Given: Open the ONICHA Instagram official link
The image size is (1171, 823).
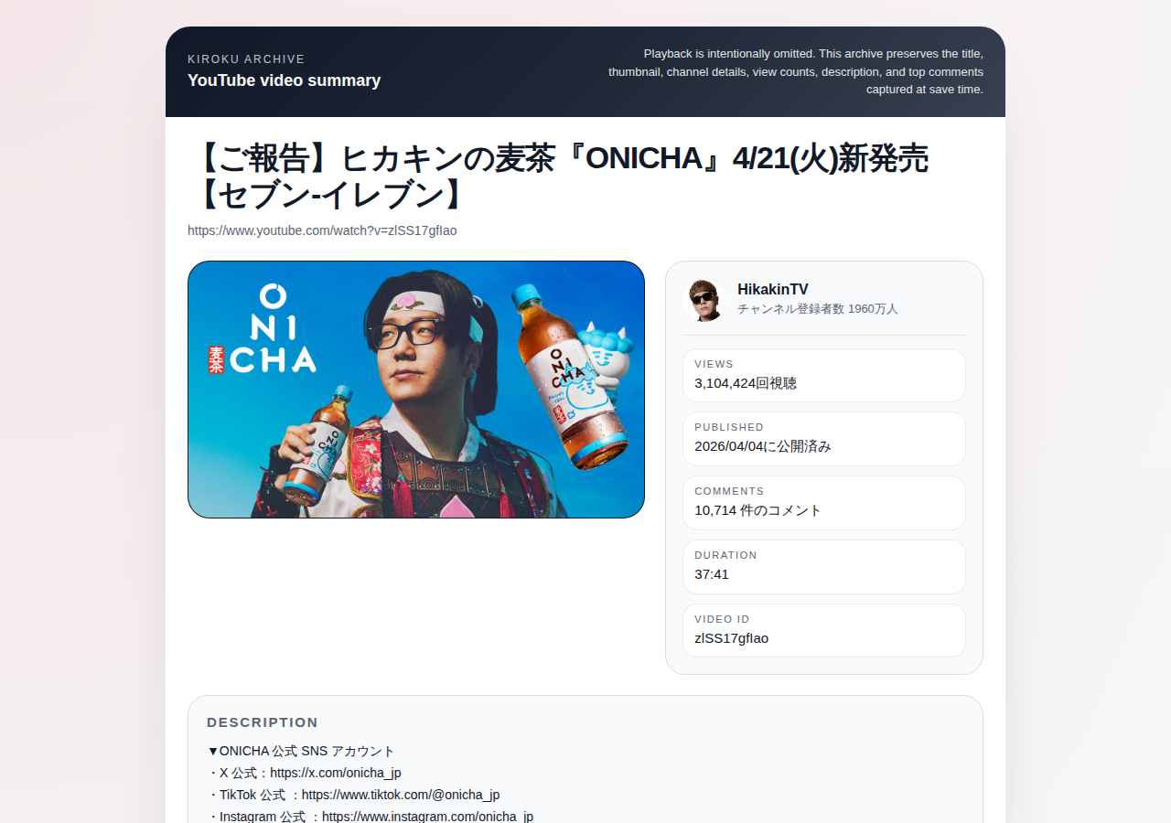Looking at the screenshot, I should point(427,816).
